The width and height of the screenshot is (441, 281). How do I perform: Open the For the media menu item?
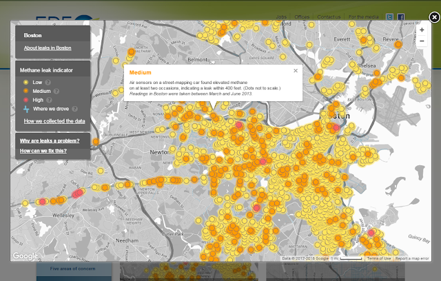click(363, 17)
